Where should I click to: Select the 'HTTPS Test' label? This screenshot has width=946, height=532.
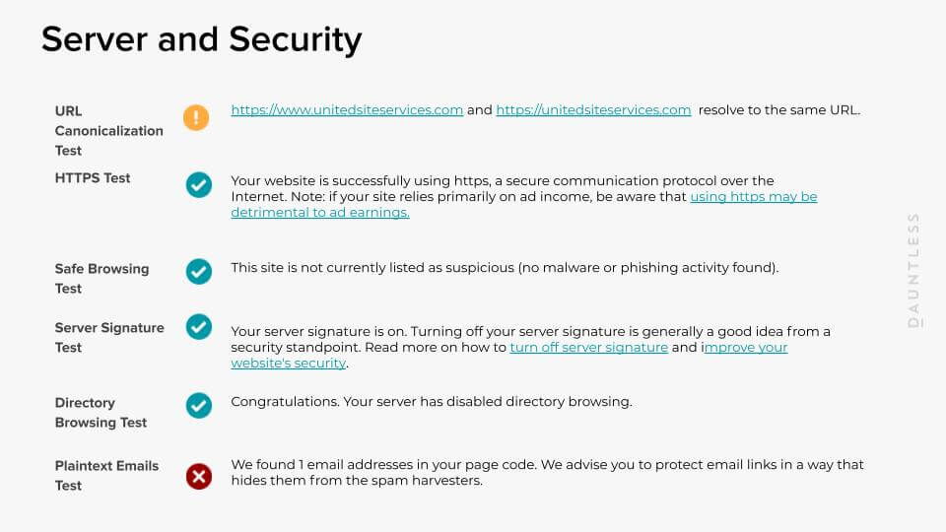93,178
